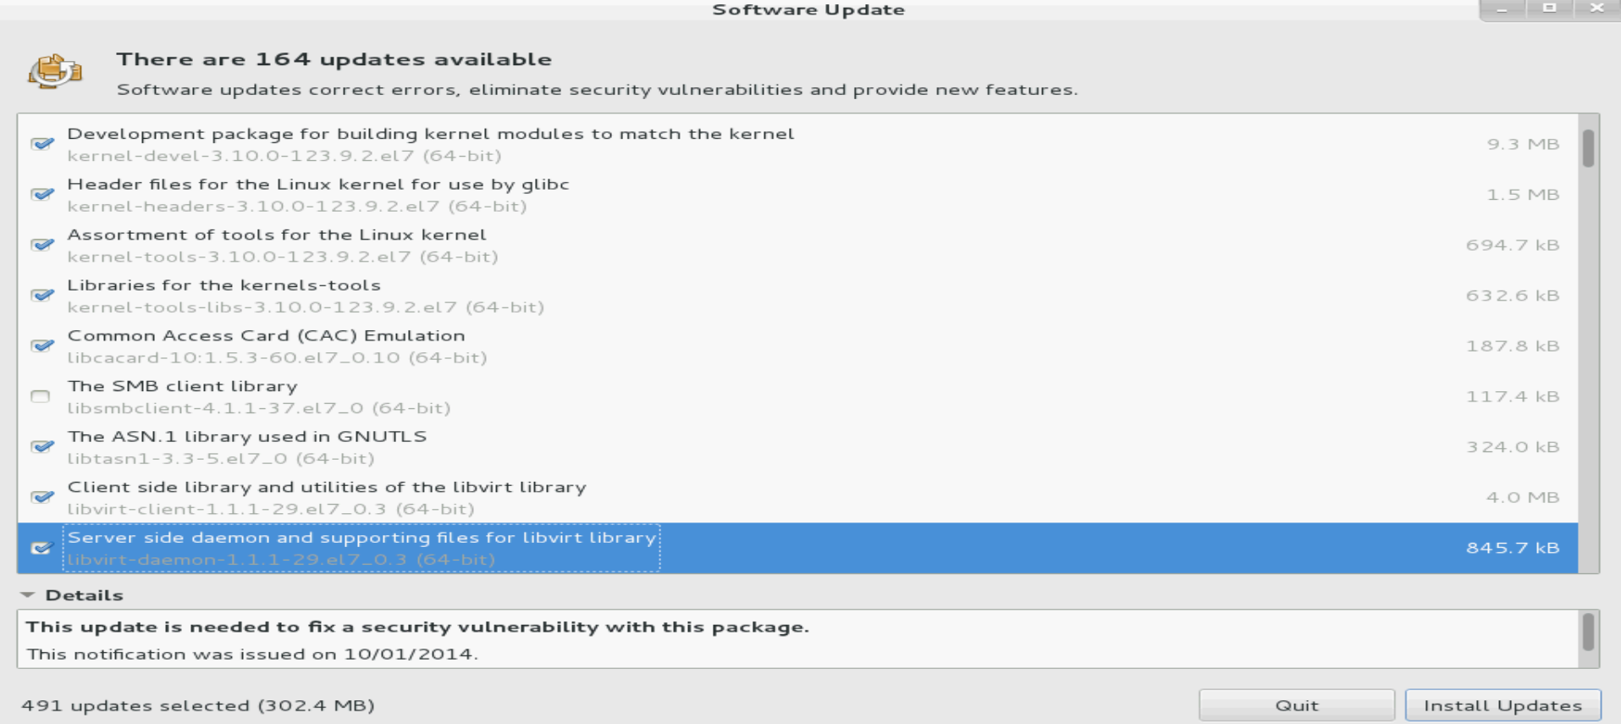Click Install Updates button
The height and width of the screenshot is (724, 1621).
(x=1502, y=705)
